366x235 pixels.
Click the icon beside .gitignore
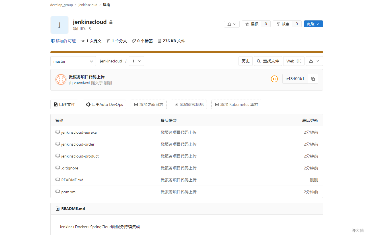(58, 168)
